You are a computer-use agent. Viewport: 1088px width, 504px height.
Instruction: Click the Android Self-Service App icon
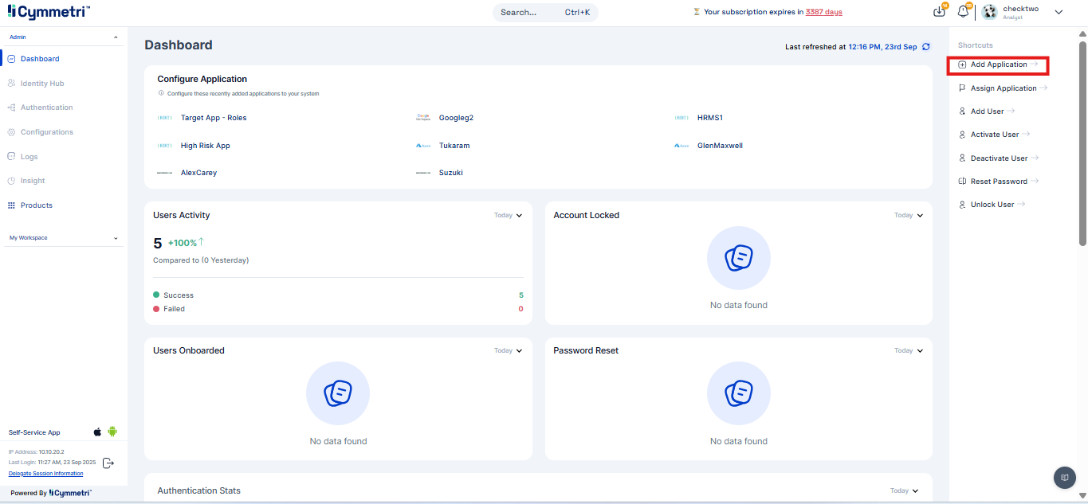click(112, 432)
